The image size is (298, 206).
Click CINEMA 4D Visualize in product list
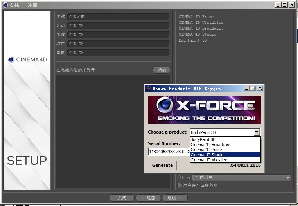pyautogui.click(x=201, y=22)
